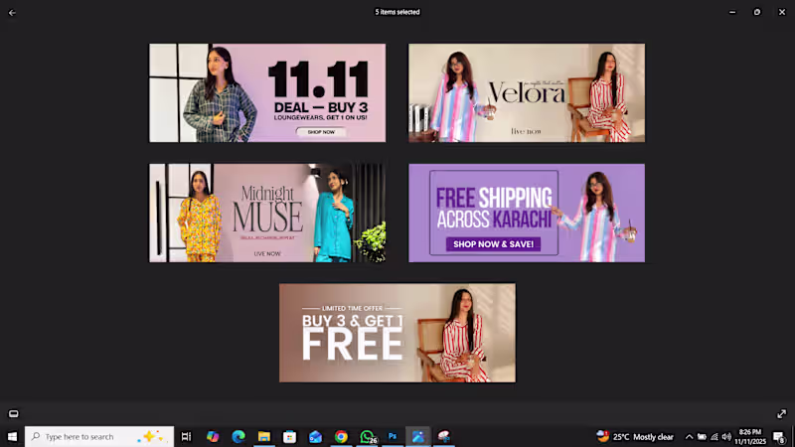This screenshot has width=795, height=447.
Task: Launch Copilot from the taskbar
Action: [213, 436]
